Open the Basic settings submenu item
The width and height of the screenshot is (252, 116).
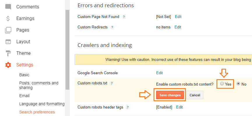click(24, 75)
